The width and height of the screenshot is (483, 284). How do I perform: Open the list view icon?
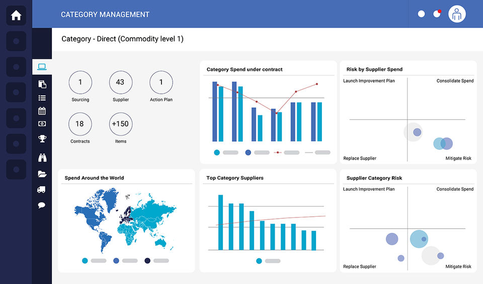[x=42, y=98]
